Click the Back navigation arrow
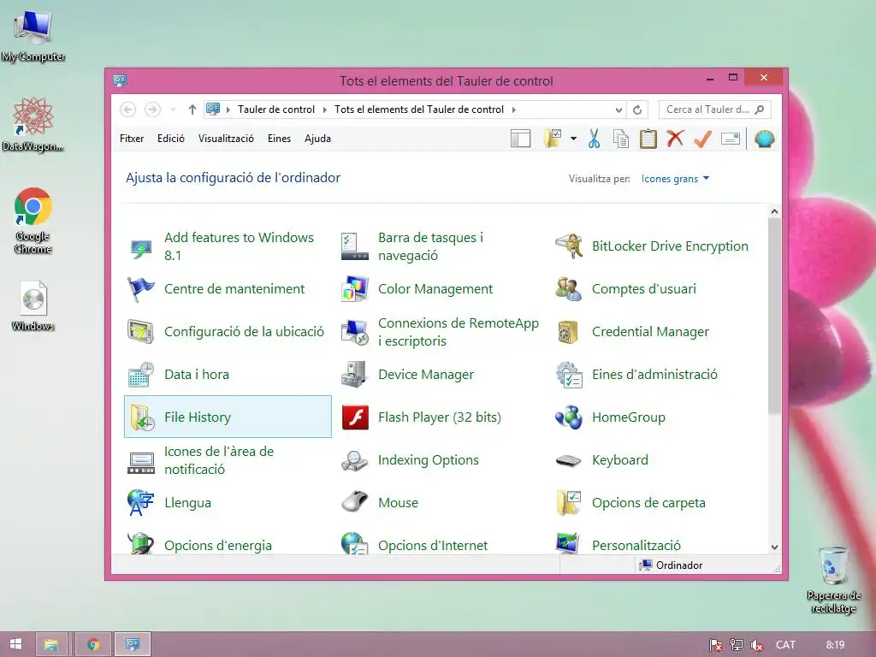The width and height of the screenshot is (876, 657). [x=128, y=109]
